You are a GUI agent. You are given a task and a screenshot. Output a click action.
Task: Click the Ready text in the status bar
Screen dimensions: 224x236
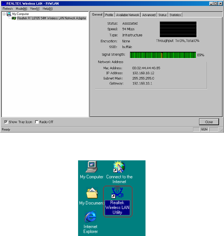[x=6, y=130]
